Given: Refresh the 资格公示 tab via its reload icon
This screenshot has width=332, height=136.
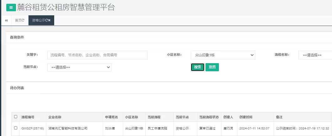Looking at the screenshot, I should point(46,20).
